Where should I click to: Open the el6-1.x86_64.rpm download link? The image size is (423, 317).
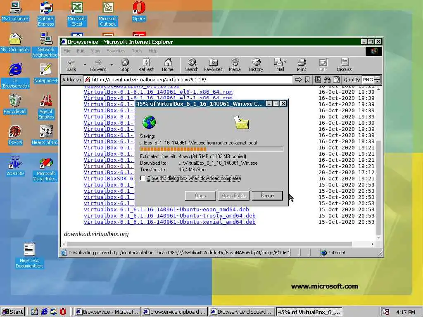pos(158,92)
